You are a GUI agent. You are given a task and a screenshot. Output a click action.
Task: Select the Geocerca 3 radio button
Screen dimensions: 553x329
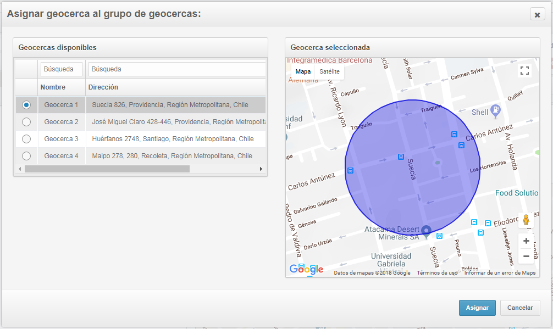(x=26, y=139)
